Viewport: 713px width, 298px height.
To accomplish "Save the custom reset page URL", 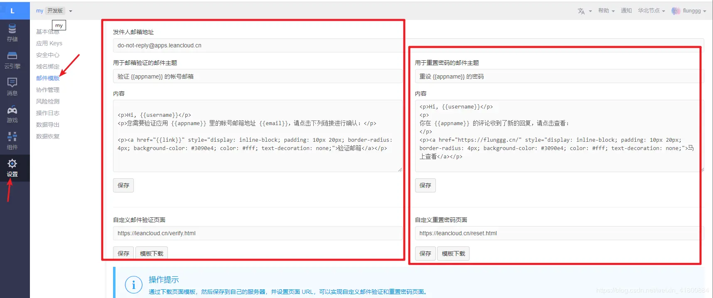I will tap(425, 253).
